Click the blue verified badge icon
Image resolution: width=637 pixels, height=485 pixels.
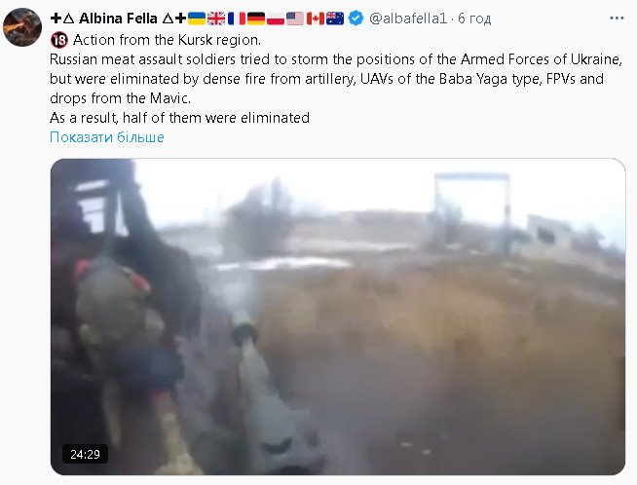point(356,19)
